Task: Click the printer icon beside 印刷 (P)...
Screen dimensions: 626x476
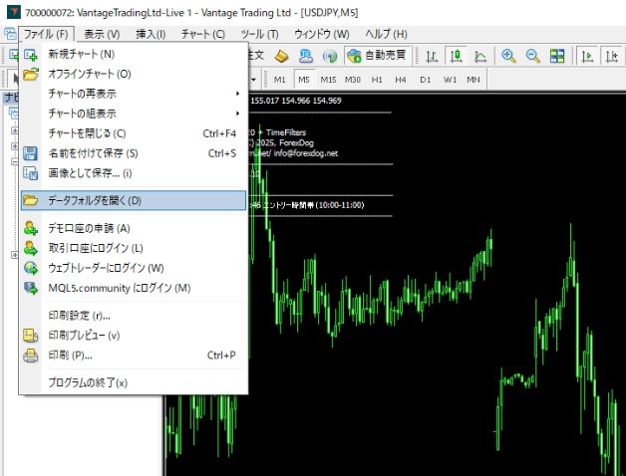Action: (x=31, y=356)
